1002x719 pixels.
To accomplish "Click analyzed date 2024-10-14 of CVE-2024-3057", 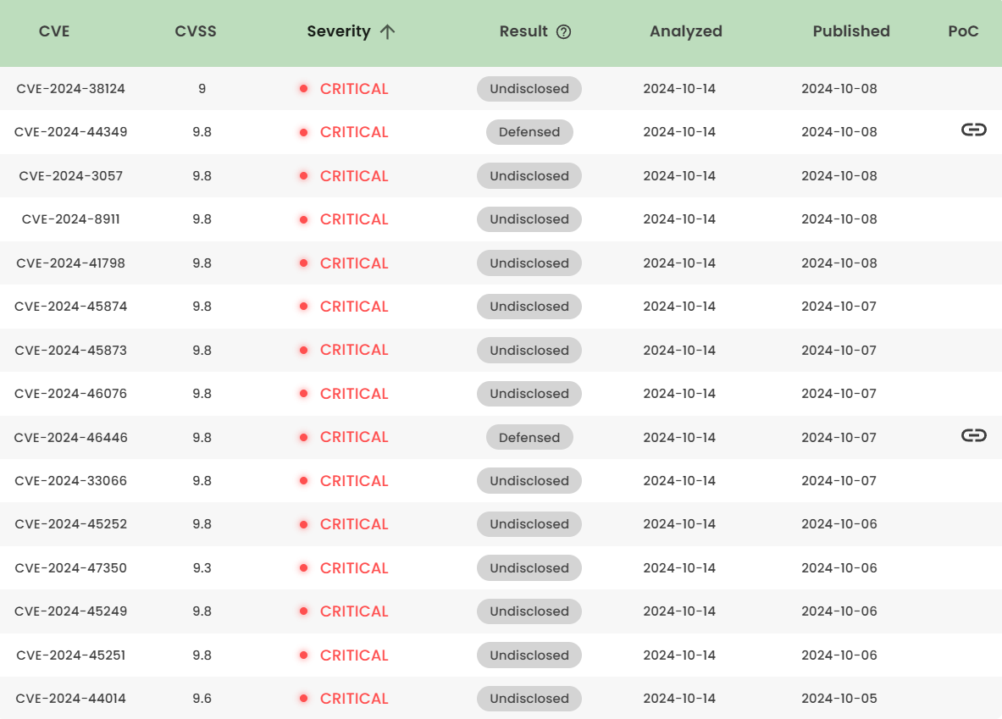I will [x=679, y=176].
